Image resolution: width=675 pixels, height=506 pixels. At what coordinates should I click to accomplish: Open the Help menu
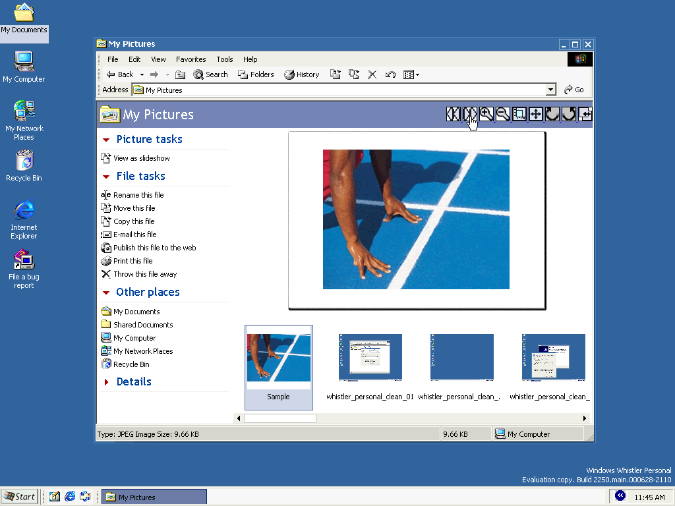pos(250,59)
